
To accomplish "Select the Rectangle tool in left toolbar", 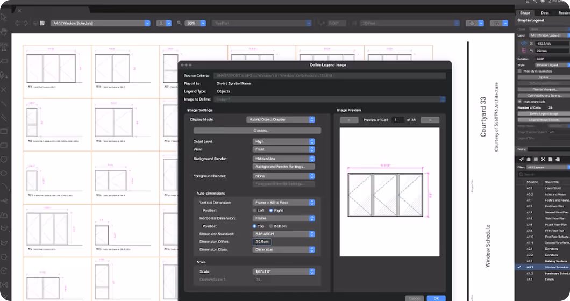I will coord(4,131).
